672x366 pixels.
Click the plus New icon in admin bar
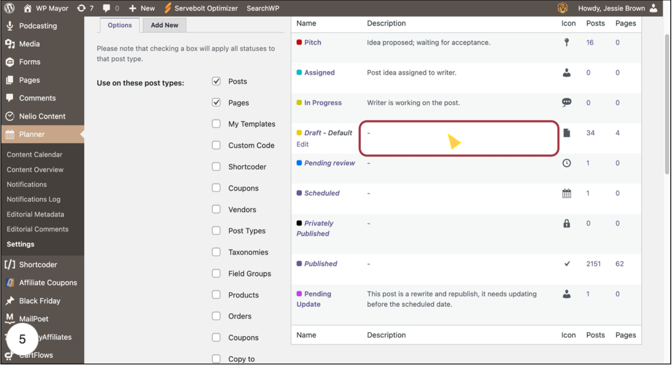133,8
